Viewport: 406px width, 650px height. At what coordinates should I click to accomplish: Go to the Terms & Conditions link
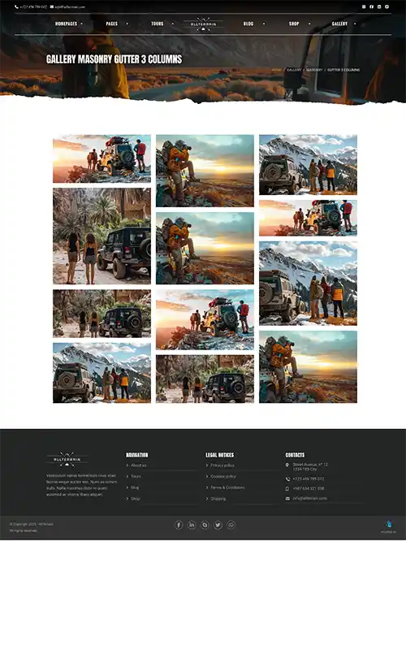(227, 487)
